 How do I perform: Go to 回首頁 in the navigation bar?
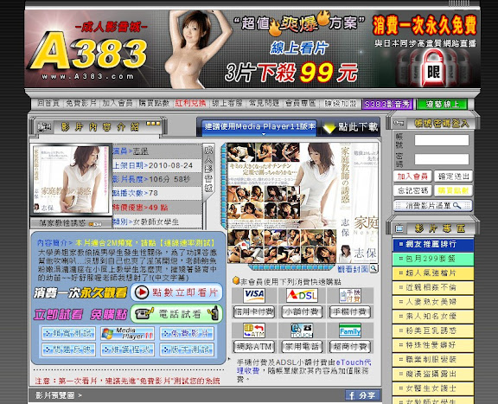48,104
